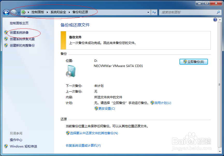The image size is (224, 156).
Task: Click the refresh icon beside the address bar
Action: [154, 12]
